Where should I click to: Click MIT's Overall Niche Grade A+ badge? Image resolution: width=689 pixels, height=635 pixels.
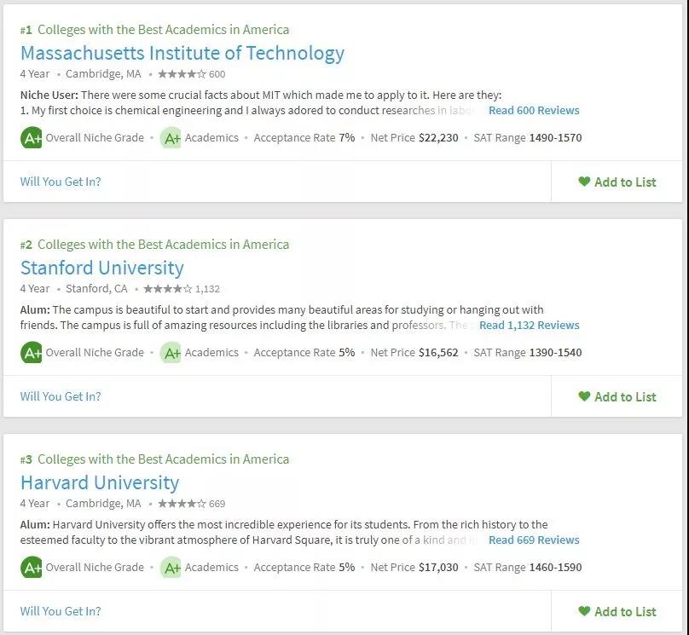tap(32, 138)
